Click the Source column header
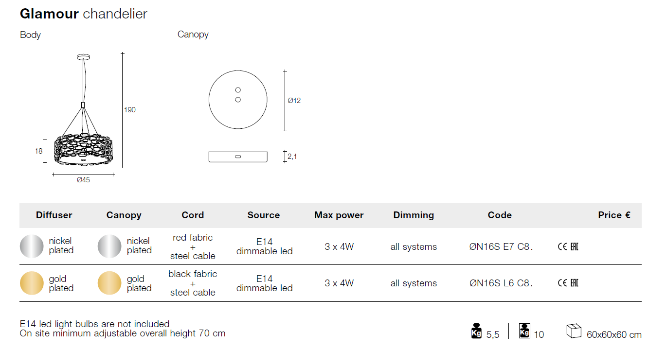This screenshot has height=350, width=648. 264,215
